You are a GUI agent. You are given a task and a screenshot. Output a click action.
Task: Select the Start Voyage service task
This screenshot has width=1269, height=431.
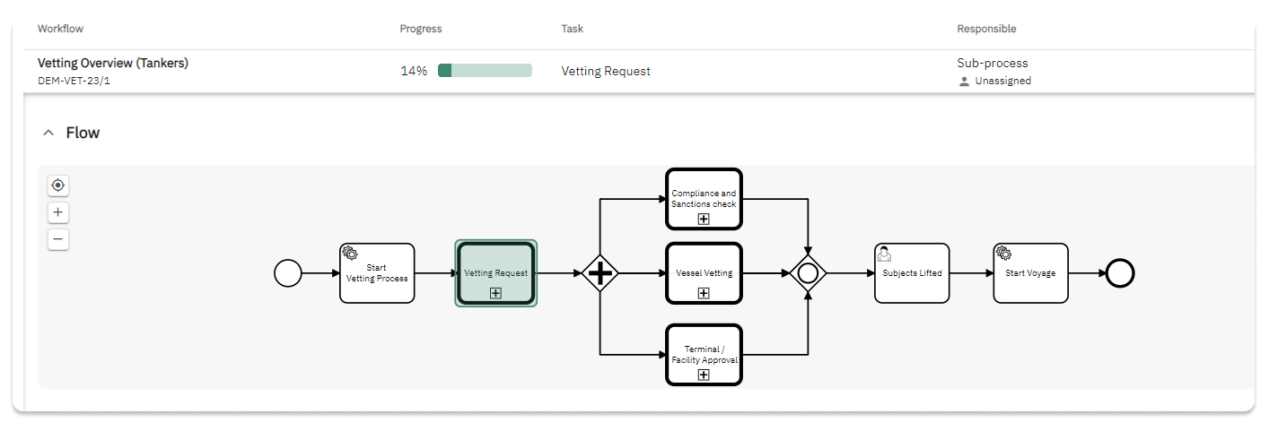[1030, 273]
